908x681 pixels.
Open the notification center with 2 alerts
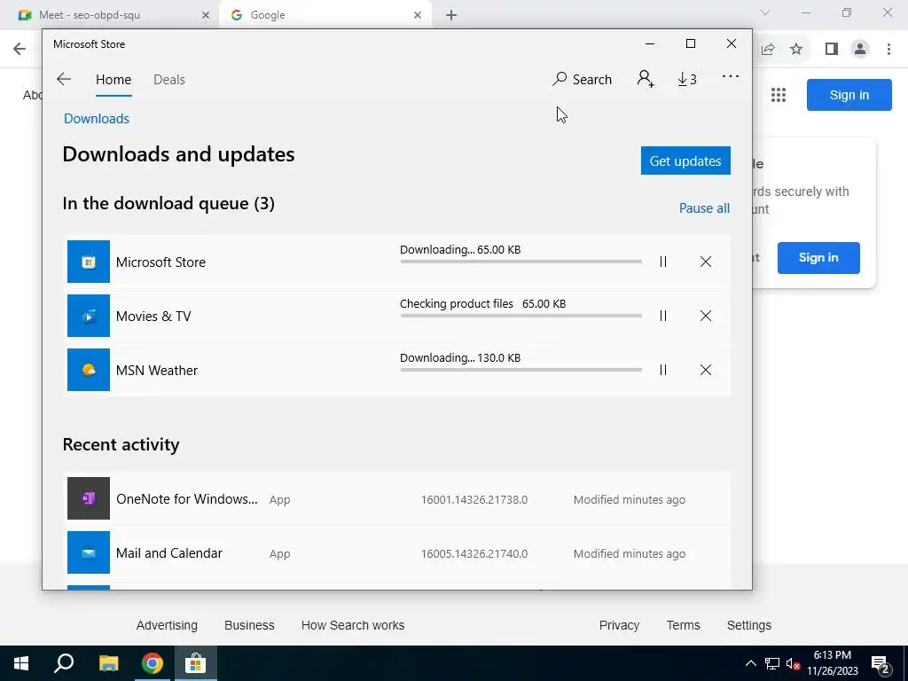pyautogui.click(x=881, y=663)
